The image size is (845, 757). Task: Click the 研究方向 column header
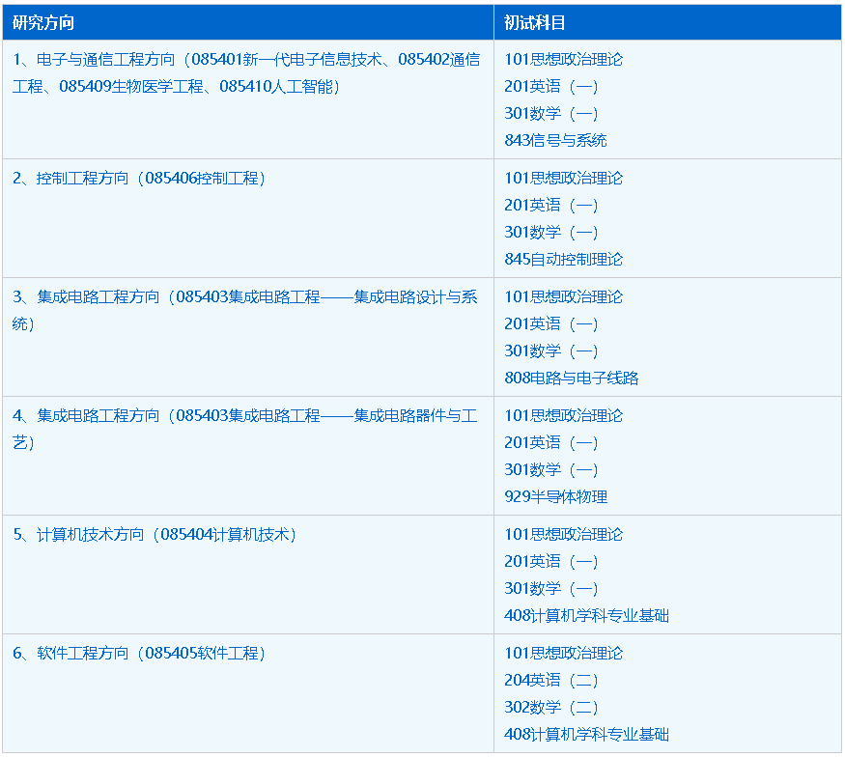tap(43, 22)
